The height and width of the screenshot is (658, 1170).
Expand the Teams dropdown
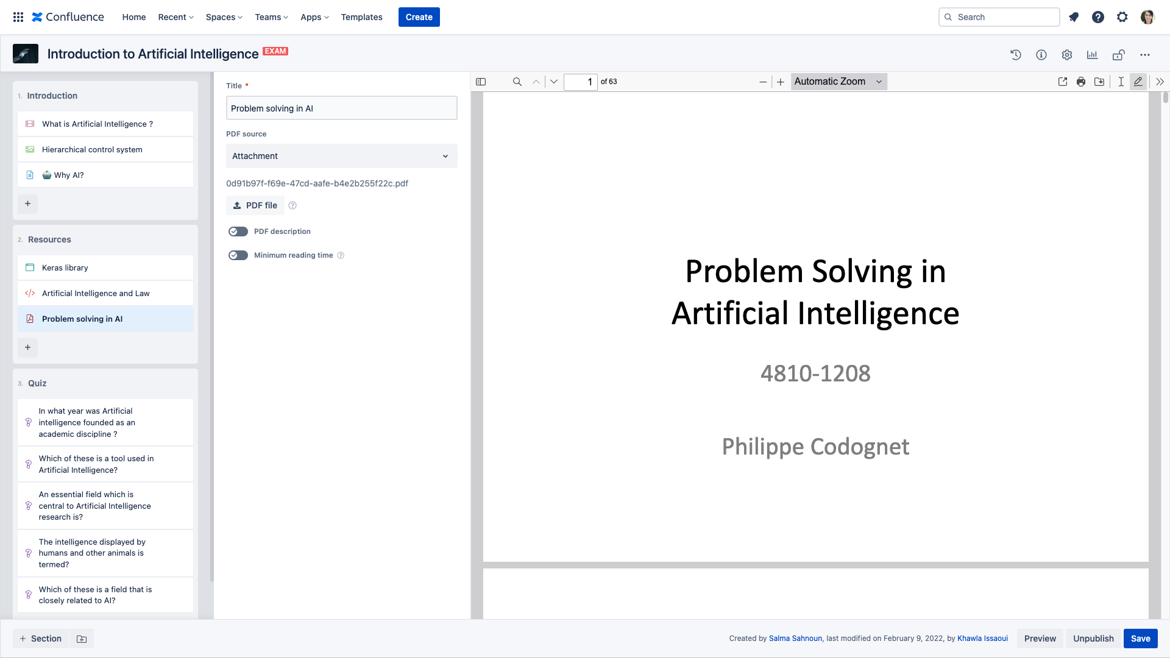[271, 17]
